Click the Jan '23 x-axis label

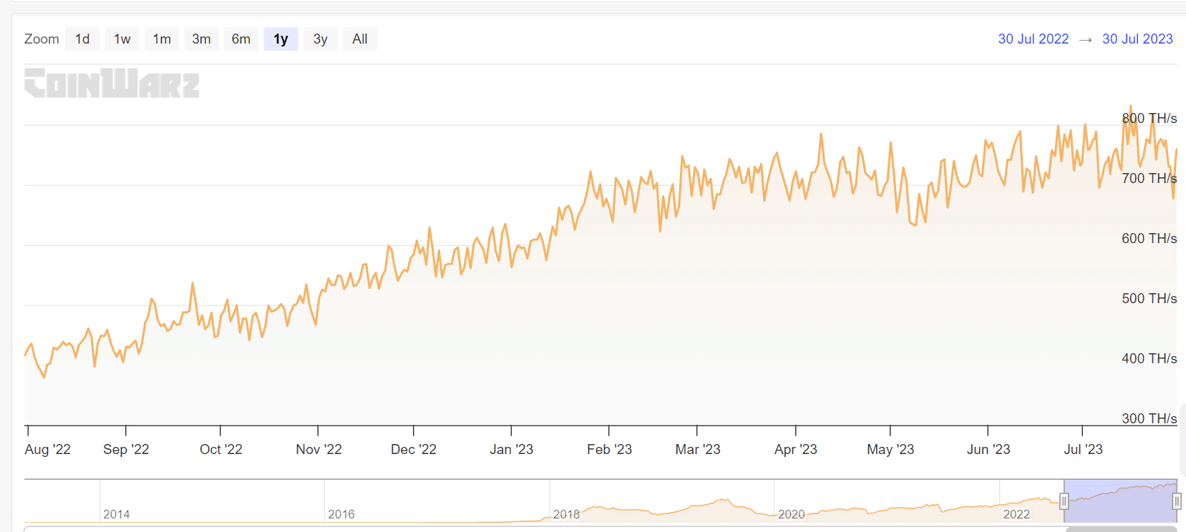click(511, 449)
